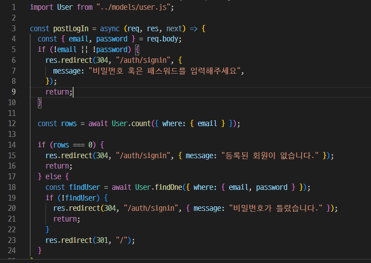
Task: Click the highlighted closing brace on line 10
Action: (x=40, y=103)
